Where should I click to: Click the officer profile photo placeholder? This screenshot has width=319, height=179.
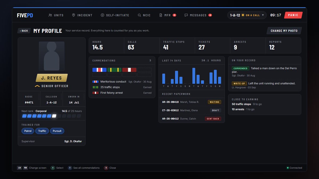[x=52, y=56]
